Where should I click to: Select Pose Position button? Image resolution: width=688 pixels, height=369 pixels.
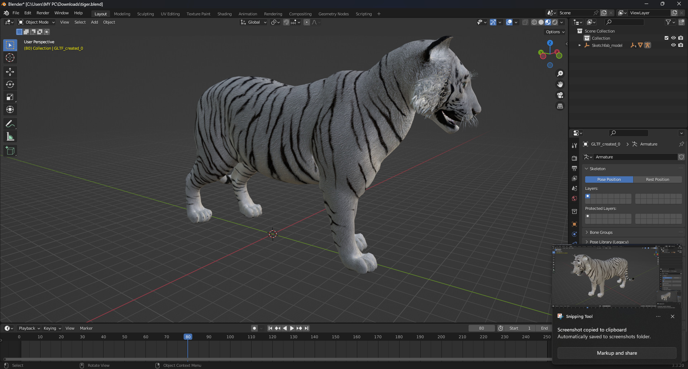click(x=609, y=179)
